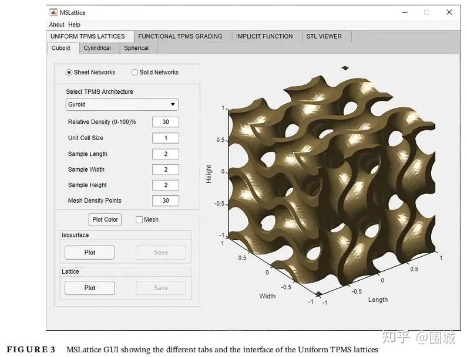This screenshot has width=467, height=357.
Task: Switch to the Functional TPMS Grading tab
Action: pyautogui.click(x=183, y=36)
